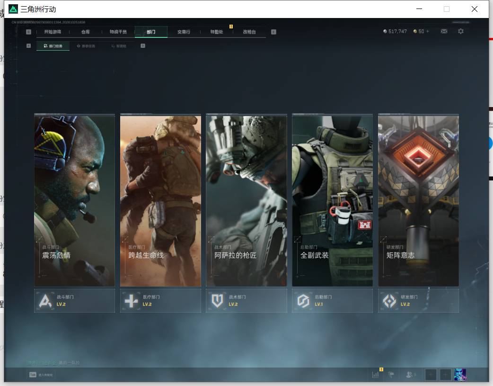Screen dimensions: 493x386
Task: Click the 战斗部门 letter-A emblem icon
Action: tap(45, 301)
